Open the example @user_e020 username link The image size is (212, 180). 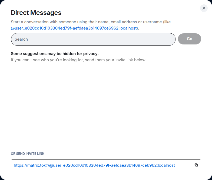74,28
